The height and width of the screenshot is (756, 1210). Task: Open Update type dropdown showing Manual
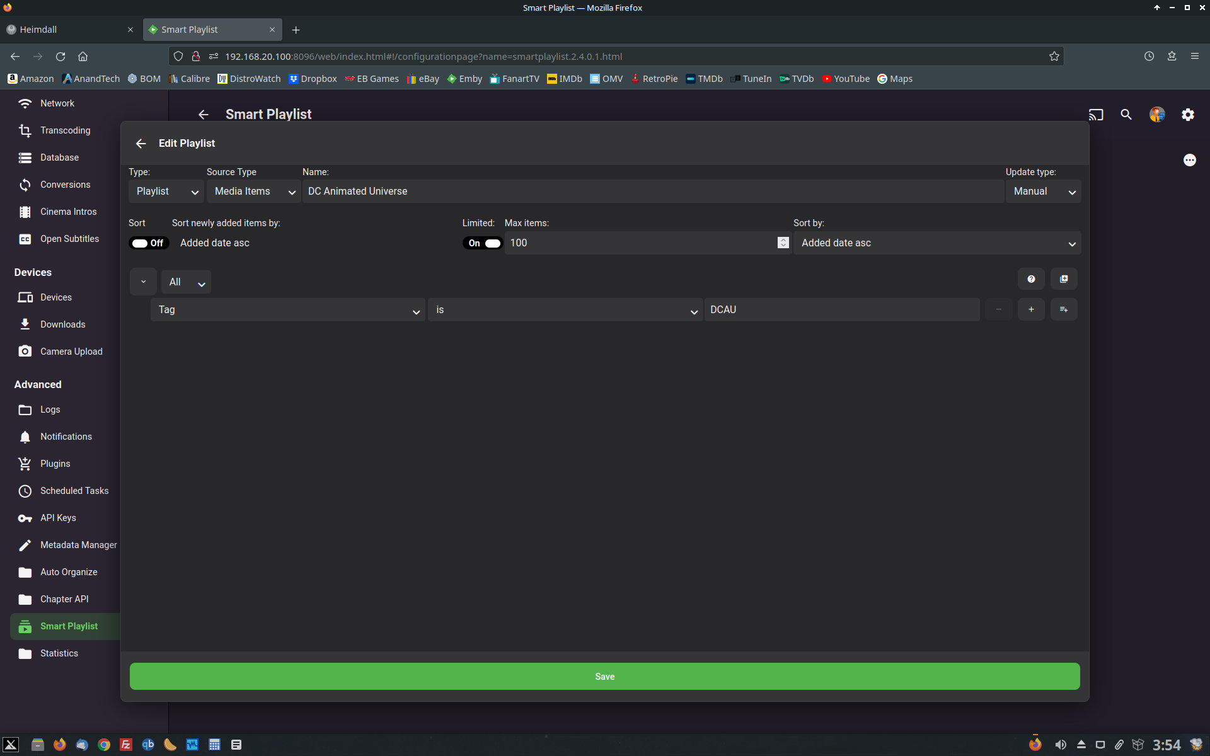[1044, 192]
